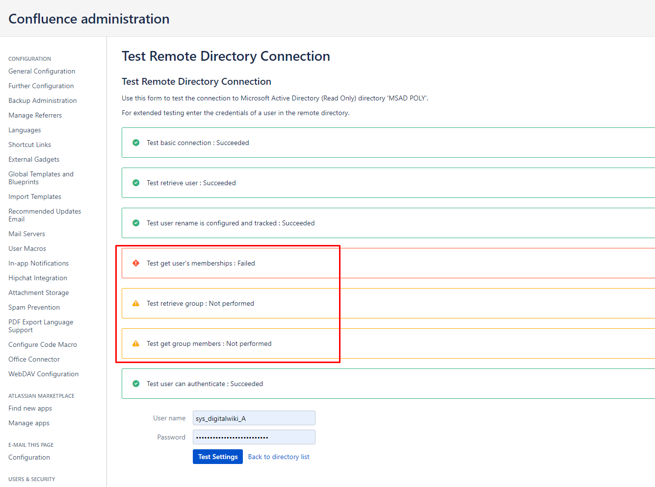655x487 pixels.
Task: Click green check icon beside Test retrieve user
Action: click(136, 183)
